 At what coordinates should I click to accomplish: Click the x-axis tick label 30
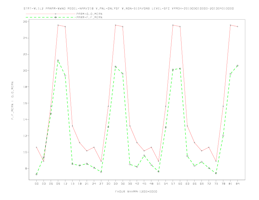click(x=108, y=184)
